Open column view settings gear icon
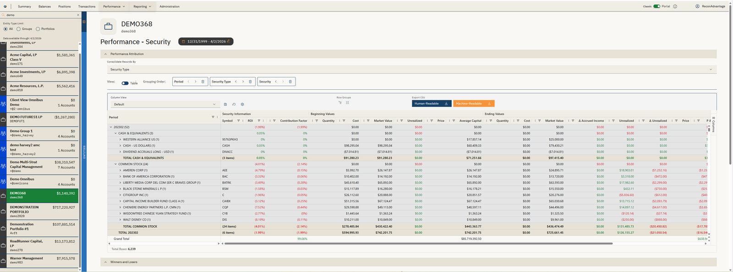 [x=242, y=104]
